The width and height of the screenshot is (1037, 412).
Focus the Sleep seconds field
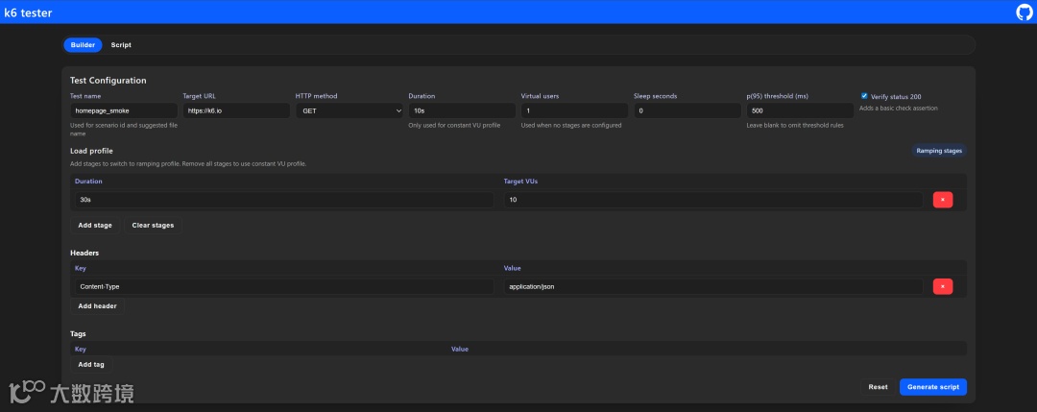click(x=687, y=110)
